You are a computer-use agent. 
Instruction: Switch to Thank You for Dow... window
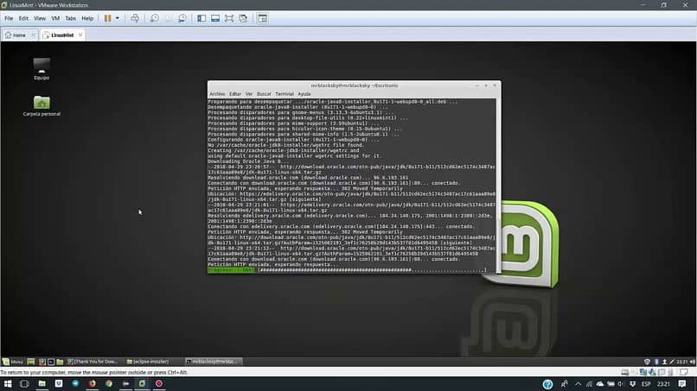pyautogui.click(x=93, y=362)
